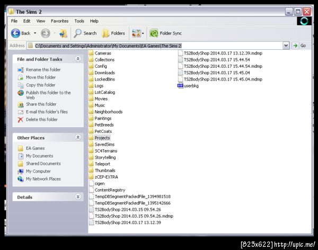The height and width of the screenshot is (250, 318).
Task: Select TempDBSegmentPackedFile_1394981518 file
Action: (130, 197)
